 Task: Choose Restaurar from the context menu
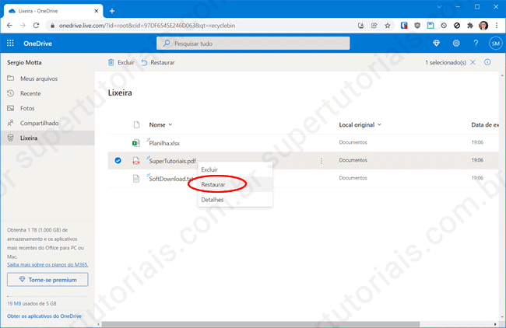[214, 184]
